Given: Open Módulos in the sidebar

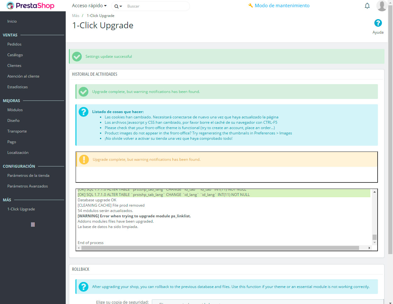Looking at the screenshot, I should click(15, 110).
